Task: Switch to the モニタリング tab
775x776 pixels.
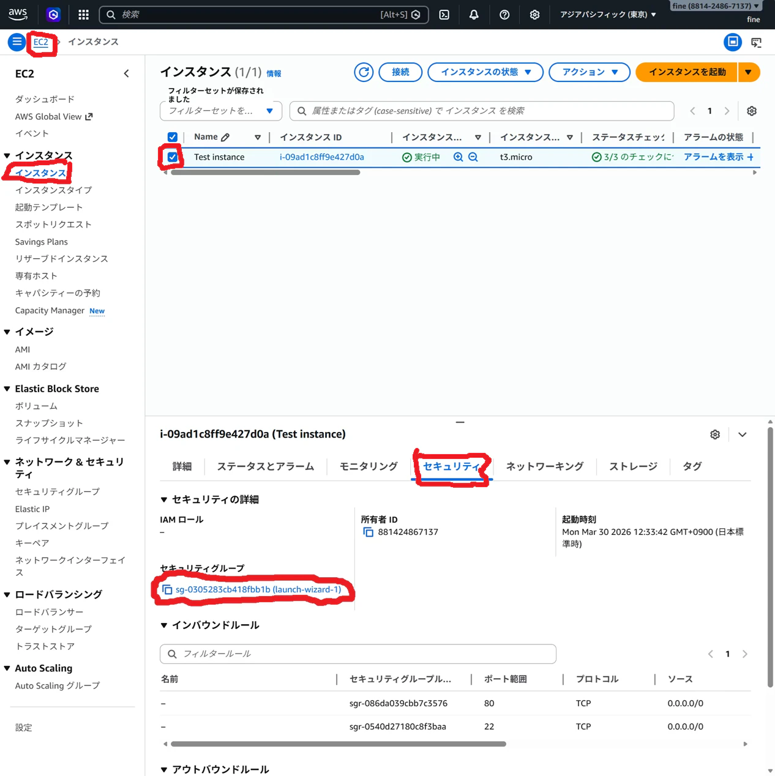Action: pyautogui.click(x=369, y=466)
